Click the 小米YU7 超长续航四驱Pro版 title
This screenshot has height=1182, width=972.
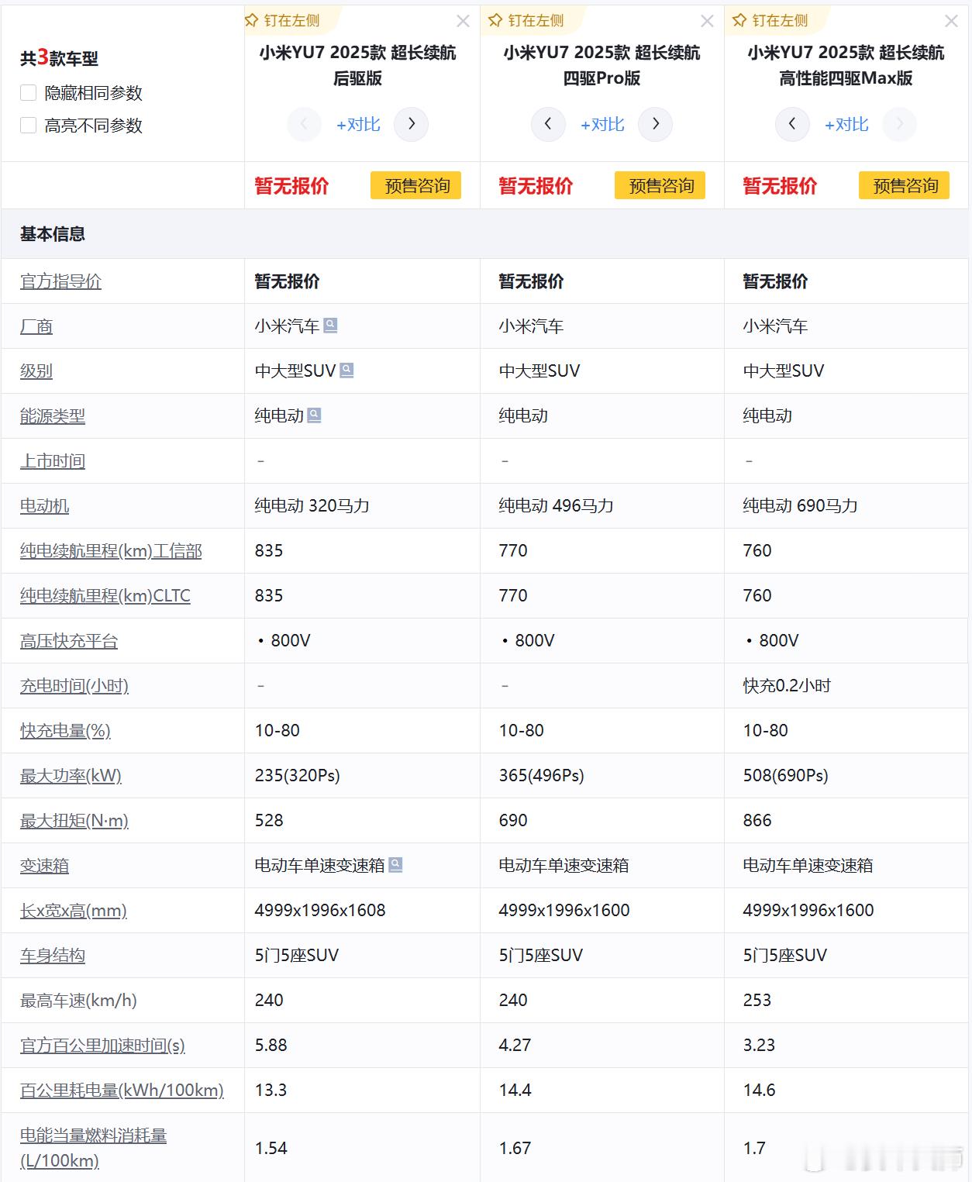tap(602, 65)
